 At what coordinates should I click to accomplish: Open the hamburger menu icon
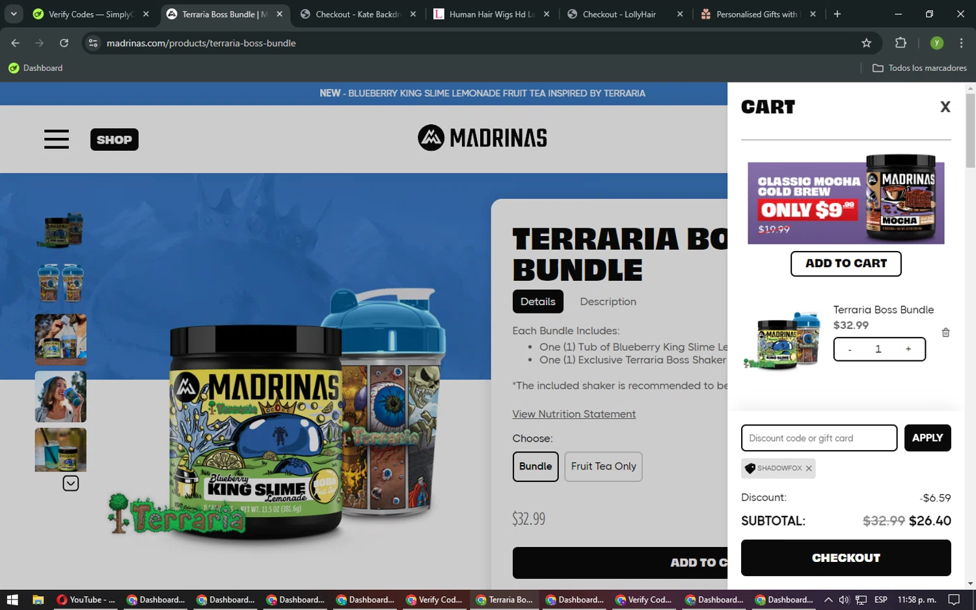pyautogui.click(x=57, y=139)
